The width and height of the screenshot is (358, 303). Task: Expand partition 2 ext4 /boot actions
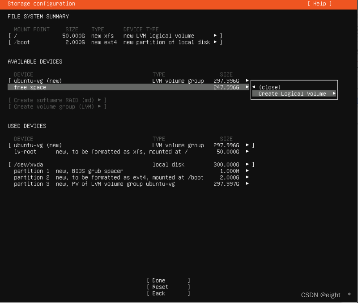[247, 177]
